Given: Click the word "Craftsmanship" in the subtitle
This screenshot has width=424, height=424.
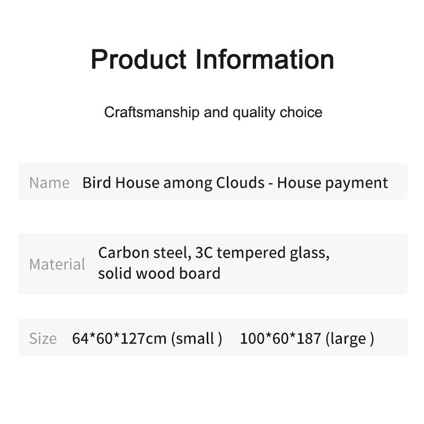Looking at the screenshot, I should pyautogui.click(x=144, y=112).
